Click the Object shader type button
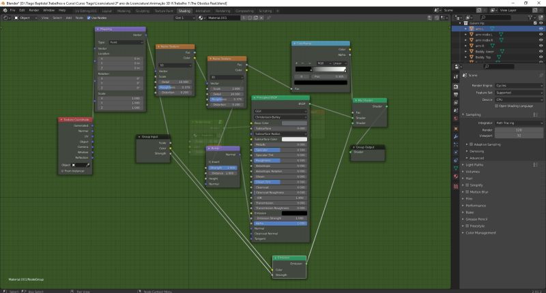This screenshot has width=546, height=293. [x=25, y=18]
